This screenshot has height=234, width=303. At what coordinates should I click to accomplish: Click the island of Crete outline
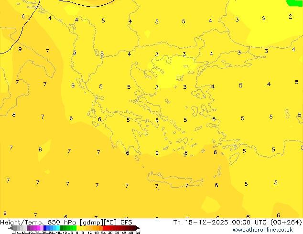point(175,180)
